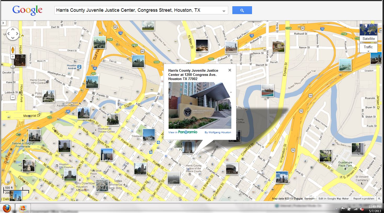Pan the map down with pan control
384x213 pixels.
tap(13, 38)
